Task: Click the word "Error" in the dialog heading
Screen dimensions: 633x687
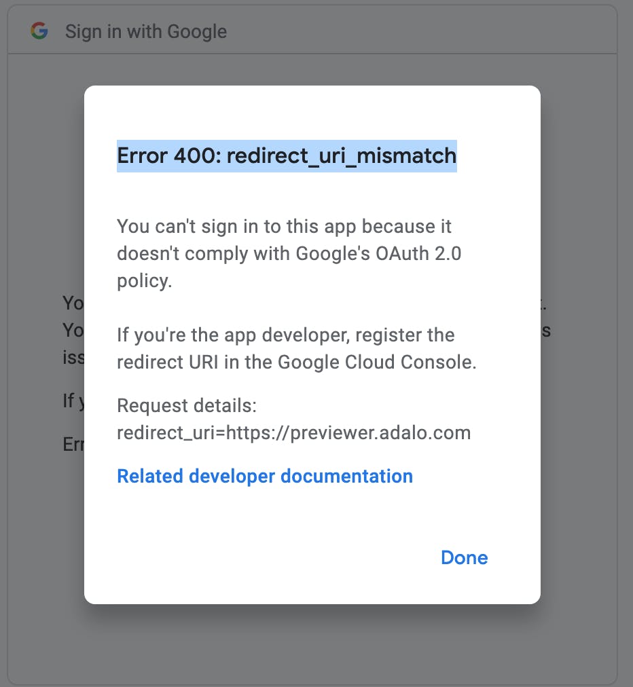Action: pyautogui.click(x=142, y=156)
